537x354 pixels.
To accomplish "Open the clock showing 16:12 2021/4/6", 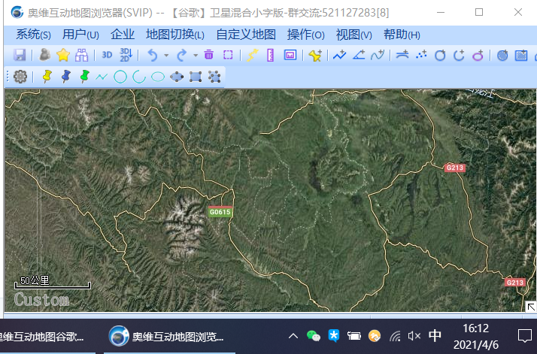I will pos(475,337).
